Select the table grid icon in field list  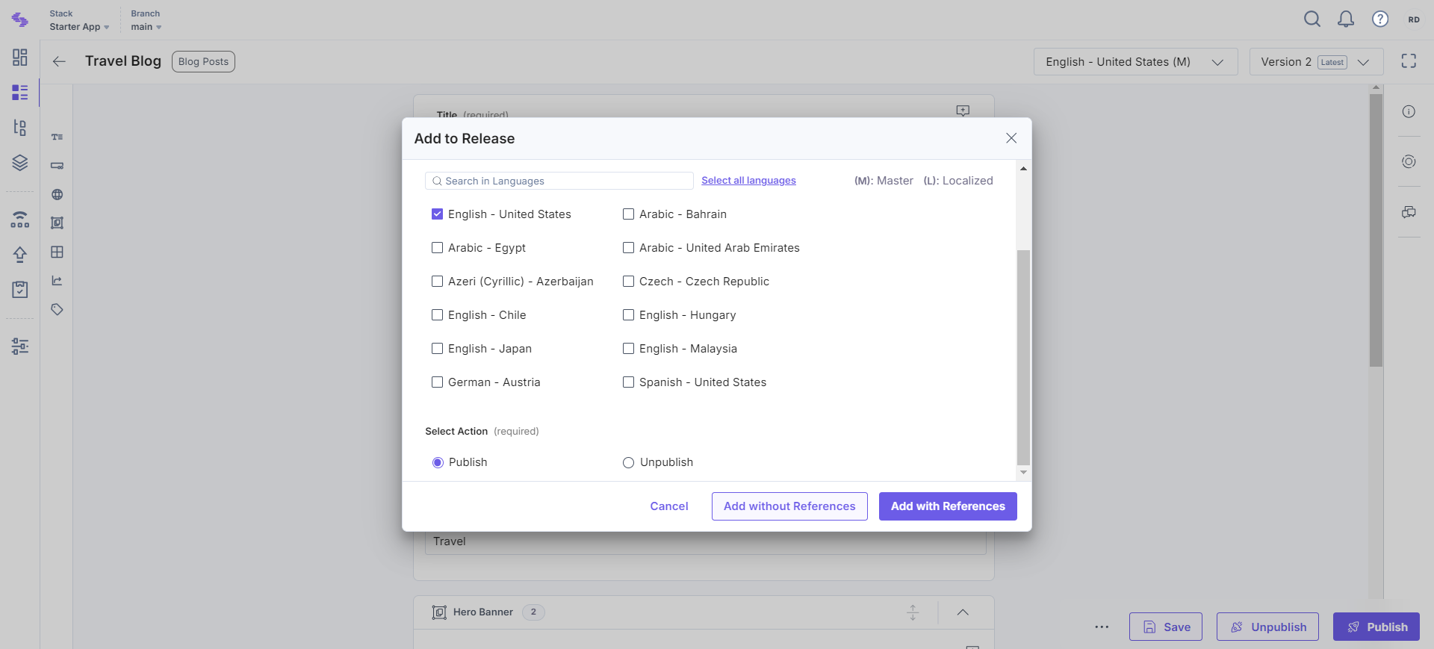click(57, 252)
